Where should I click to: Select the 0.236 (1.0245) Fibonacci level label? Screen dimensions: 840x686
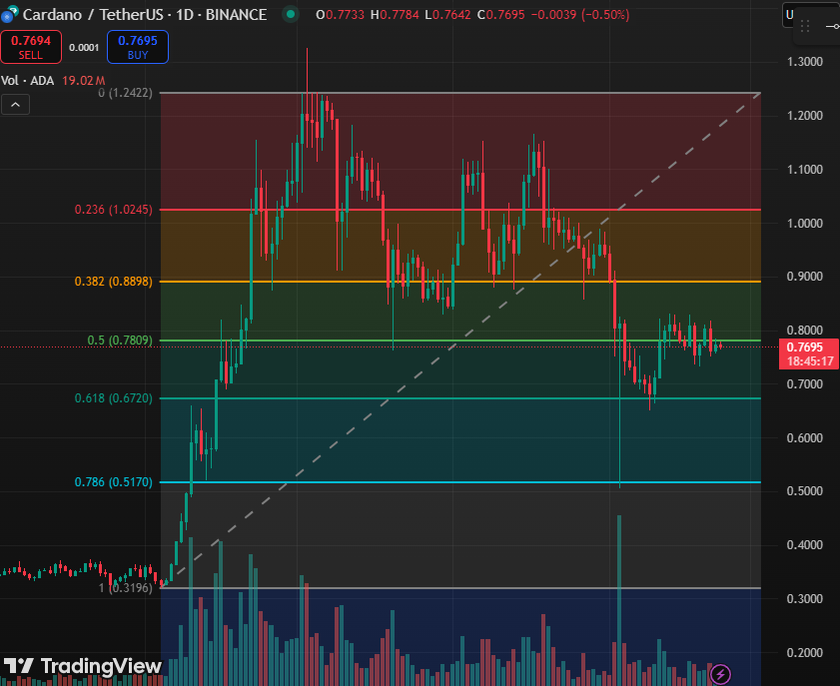[x=113, y=210]
